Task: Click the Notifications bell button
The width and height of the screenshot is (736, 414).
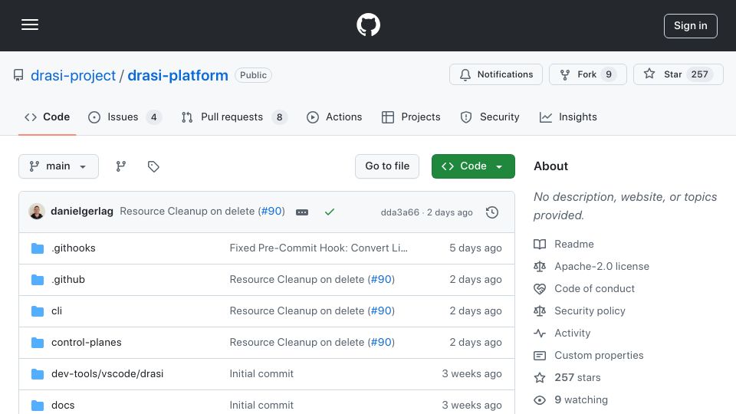Action: point(496,74)
